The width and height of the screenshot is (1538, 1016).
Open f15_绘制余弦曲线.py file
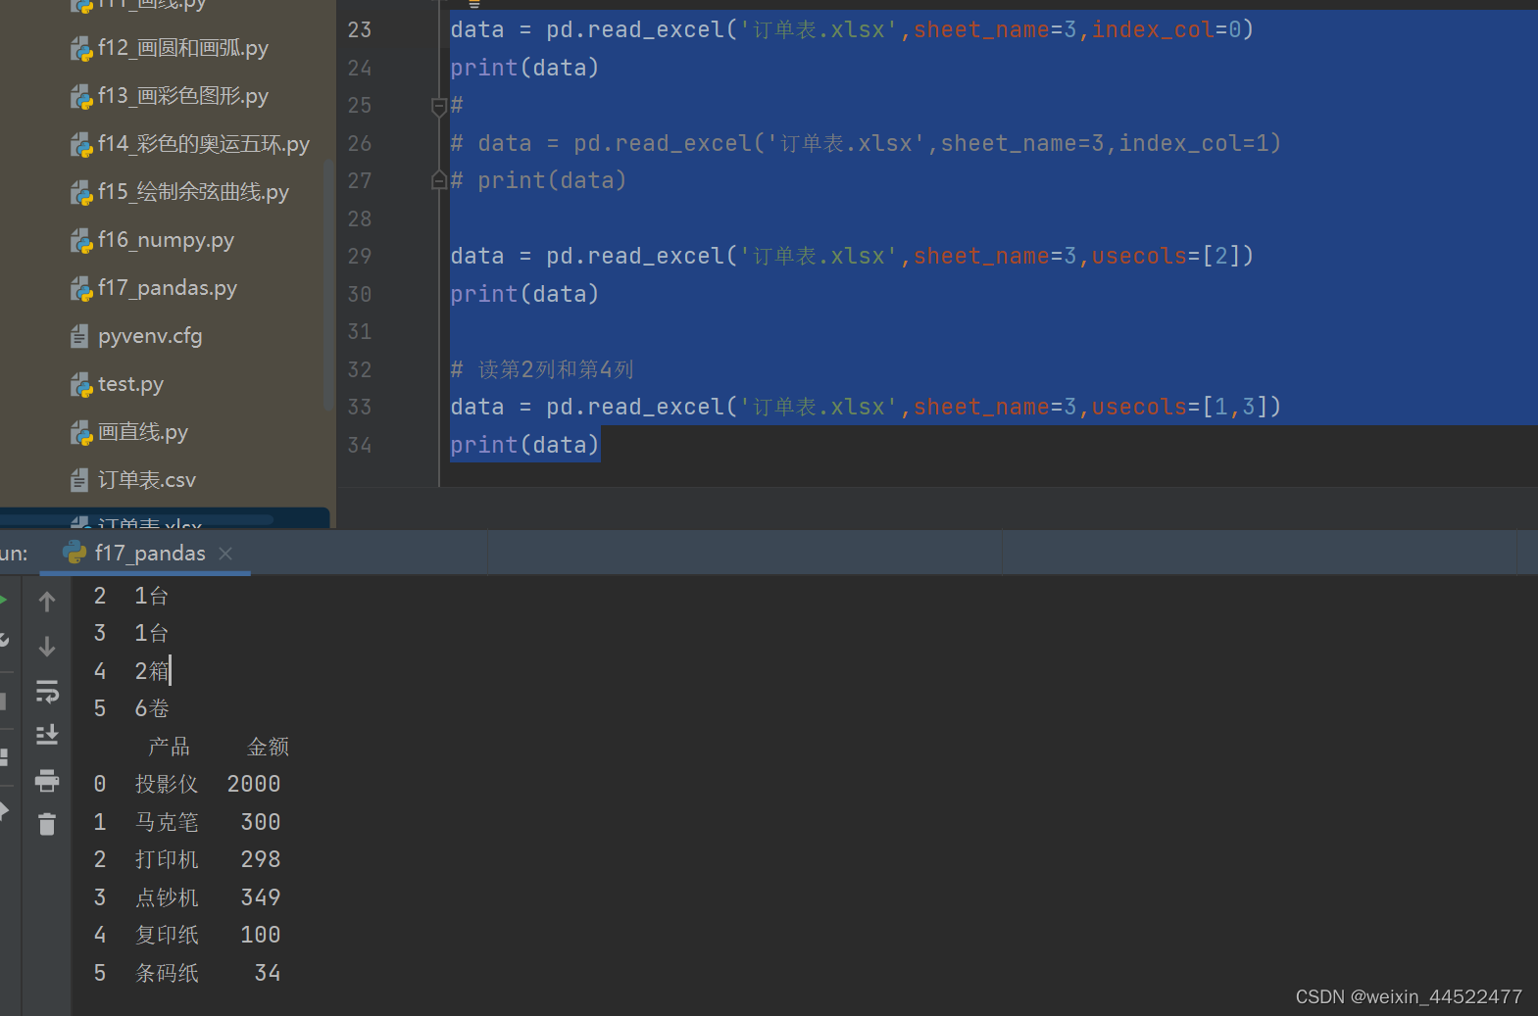point(193,192)
